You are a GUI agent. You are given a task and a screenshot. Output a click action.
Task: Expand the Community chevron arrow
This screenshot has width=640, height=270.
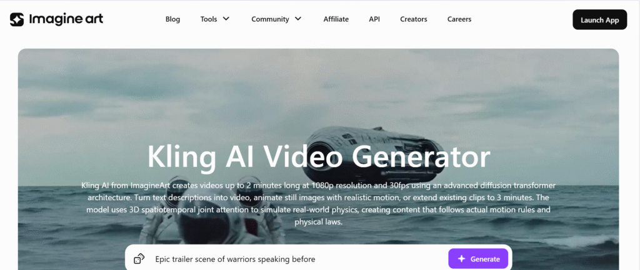(x=298, y=19)
